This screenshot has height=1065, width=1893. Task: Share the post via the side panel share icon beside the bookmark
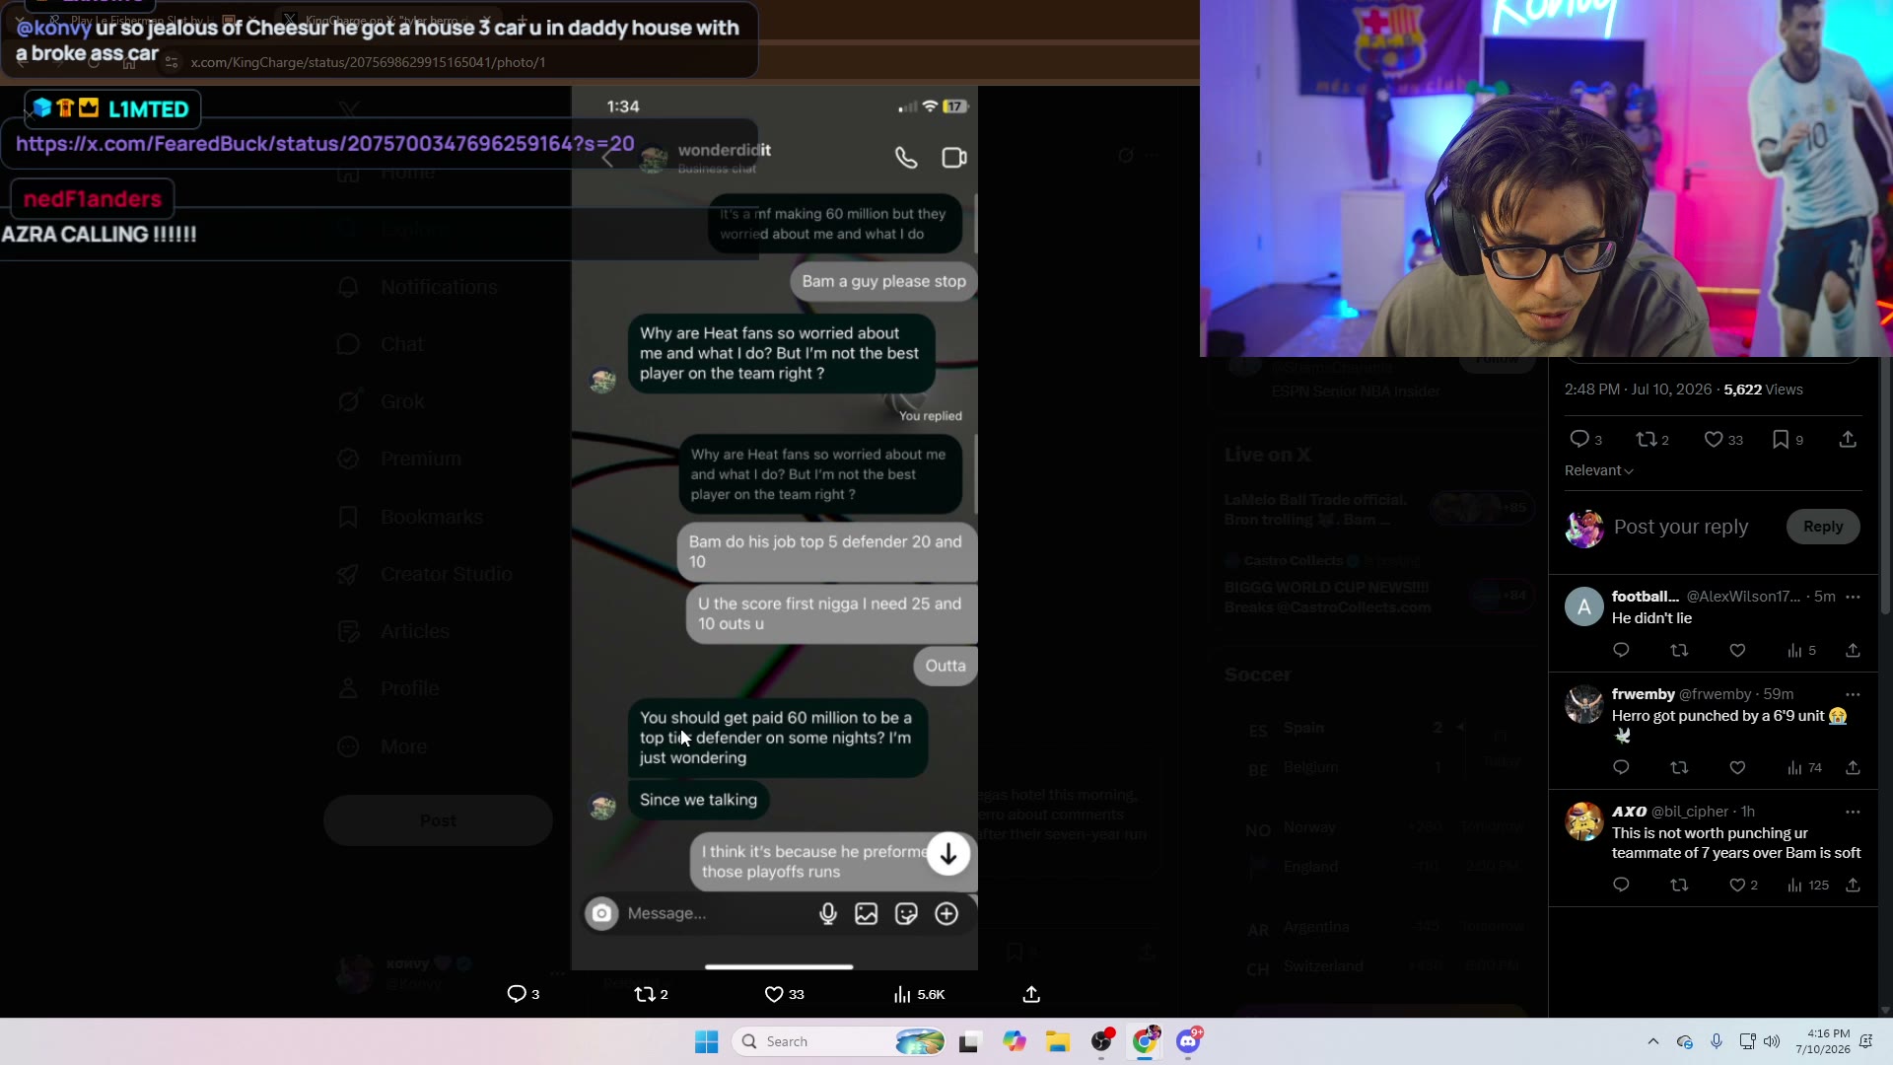click(x=1848, y=440)
